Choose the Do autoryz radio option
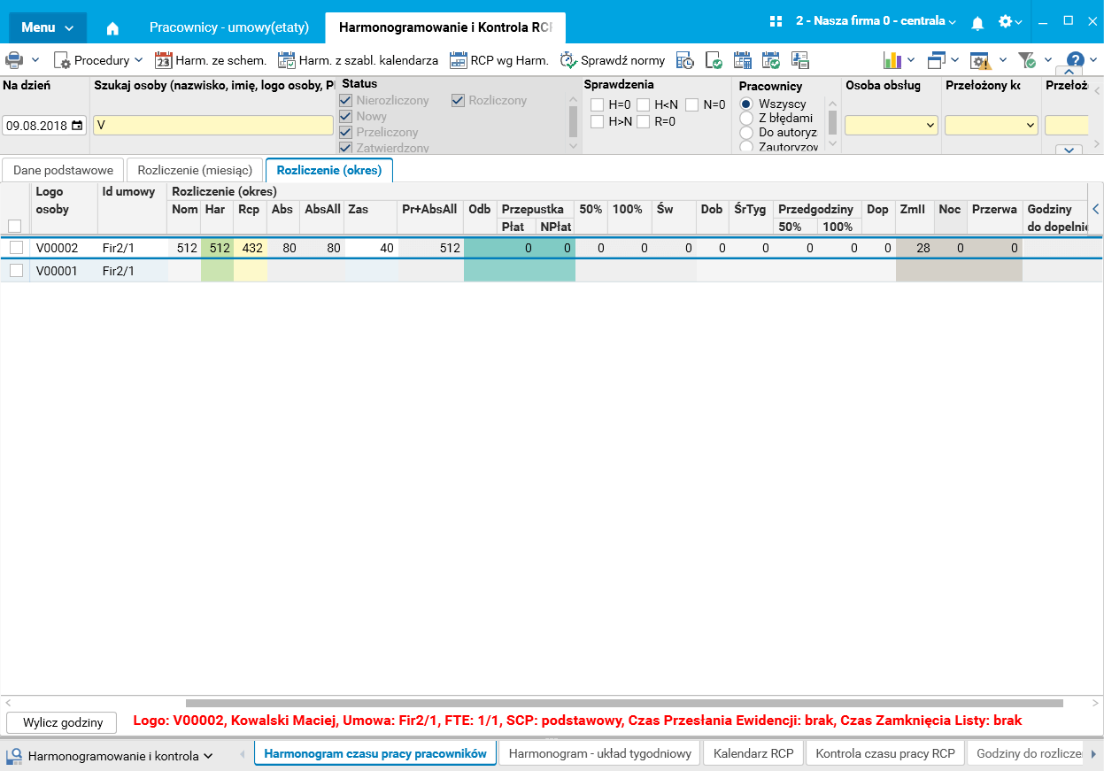The width and height of the screenshot is (1104, 771). 746,133
